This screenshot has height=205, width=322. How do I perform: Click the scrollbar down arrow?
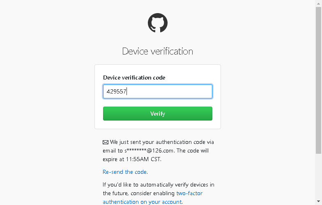click(x=319, y=201)
